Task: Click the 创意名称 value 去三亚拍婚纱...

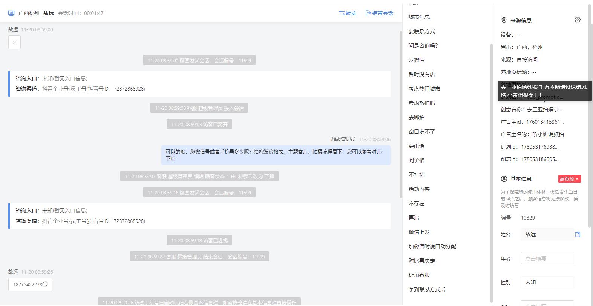Action: click(x=544, y=109)
